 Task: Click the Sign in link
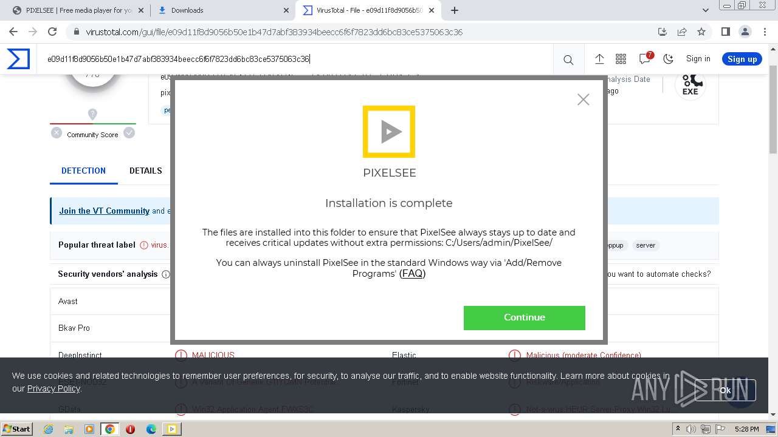698,59
